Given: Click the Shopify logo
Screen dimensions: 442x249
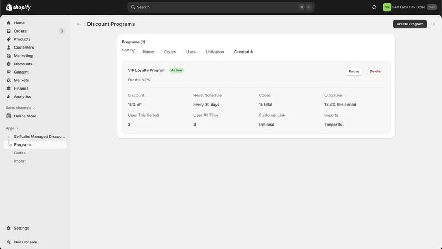Looking at the screenshot, I should pyautogui.click(x=18, y=7).
